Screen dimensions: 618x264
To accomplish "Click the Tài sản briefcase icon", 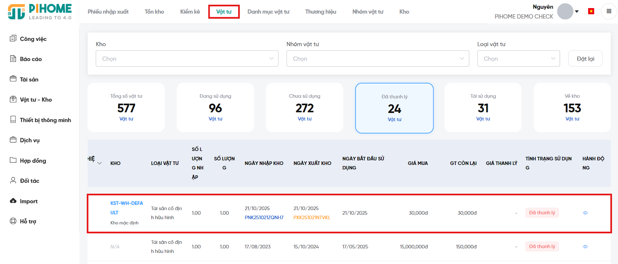I will point(13,79).
